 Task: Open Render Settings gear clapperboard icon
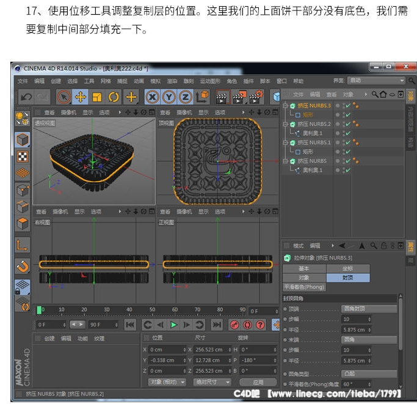(256, 97)
